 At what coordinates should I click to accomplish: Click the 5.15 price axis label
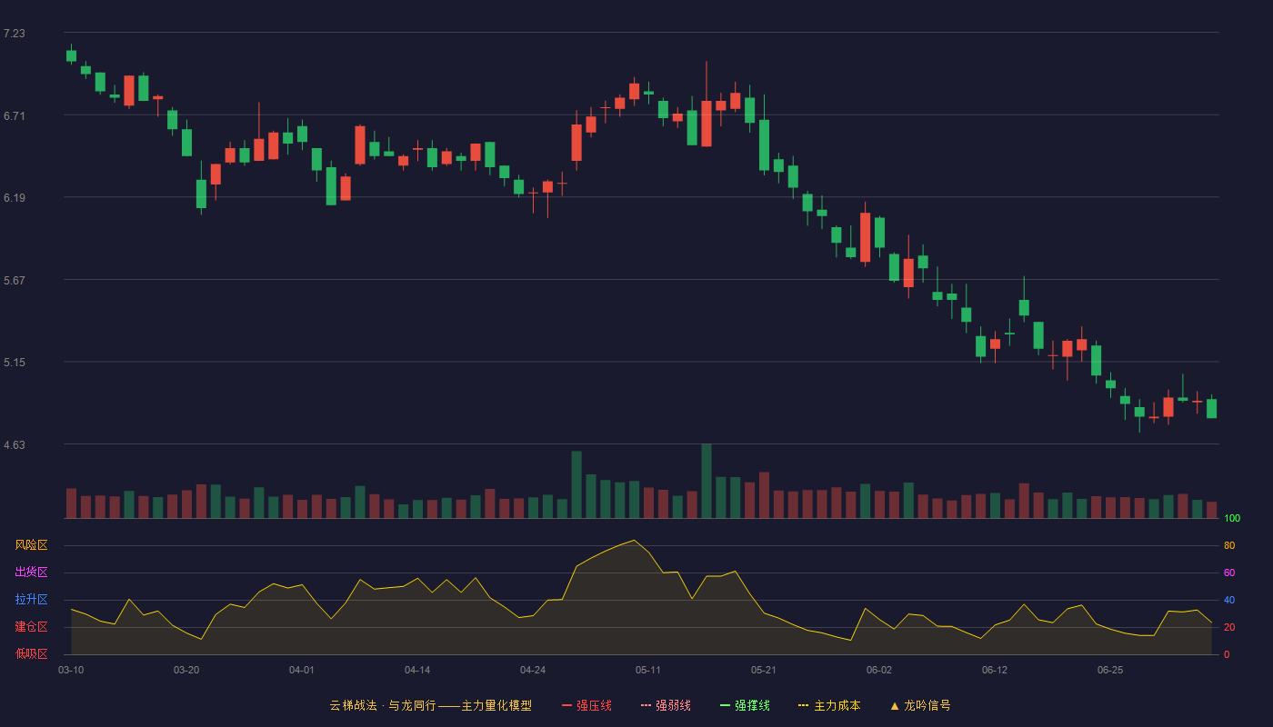(14, 363)
